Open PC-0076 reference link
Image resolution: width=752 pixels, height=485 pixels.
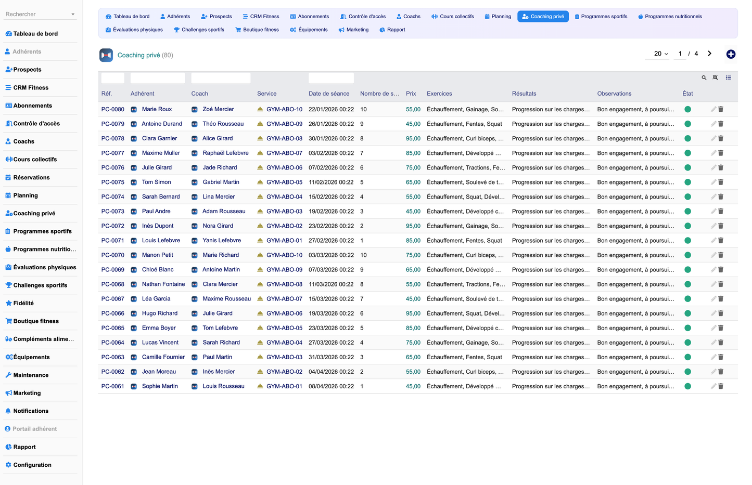pyautogui.click(x=113, y=167)
